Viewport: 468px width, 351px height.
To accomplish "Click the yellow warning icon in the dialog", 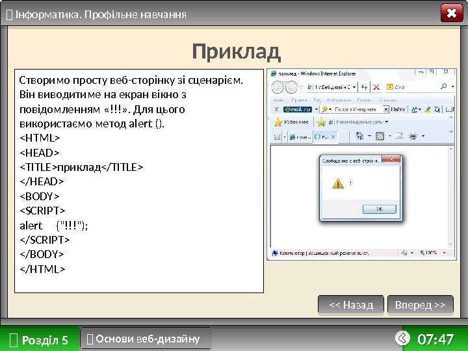I will click(338, 183).
